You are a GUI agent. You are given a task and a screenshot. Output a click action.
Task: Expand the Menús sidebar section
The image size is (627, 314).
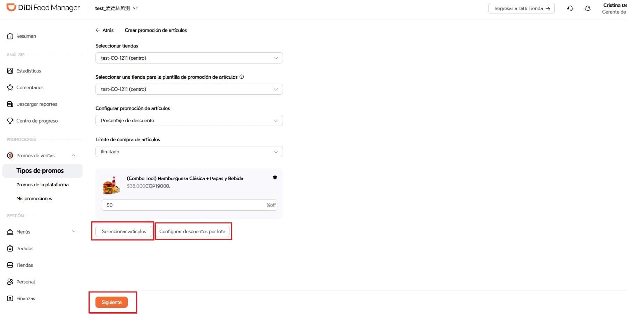[73, 232]
